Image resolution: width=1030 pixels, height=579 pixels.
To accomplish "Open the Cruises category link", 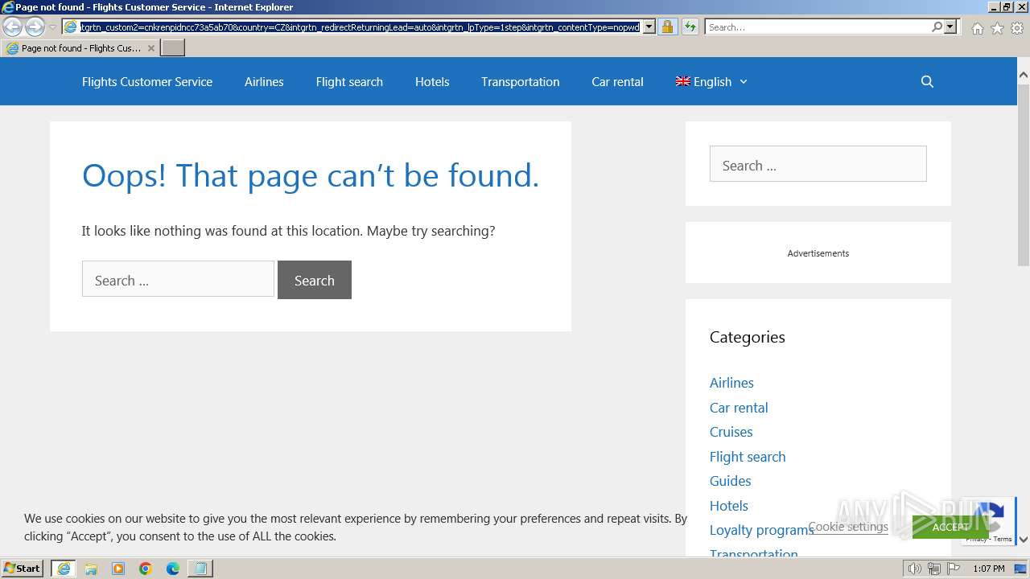I will click(731, 432).
